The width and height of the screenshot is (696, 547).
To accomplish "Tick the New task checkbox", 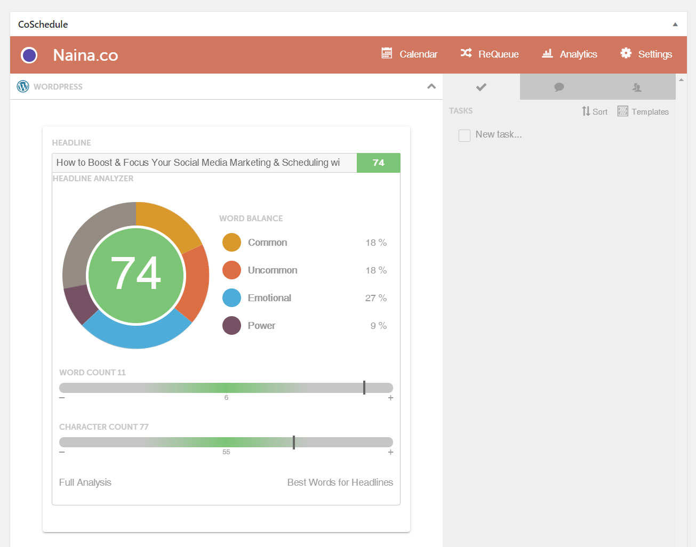I will [465, 135].
